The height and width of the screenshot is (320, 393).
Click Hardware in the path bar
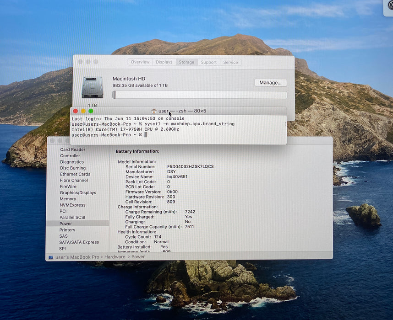coord(115,257)
